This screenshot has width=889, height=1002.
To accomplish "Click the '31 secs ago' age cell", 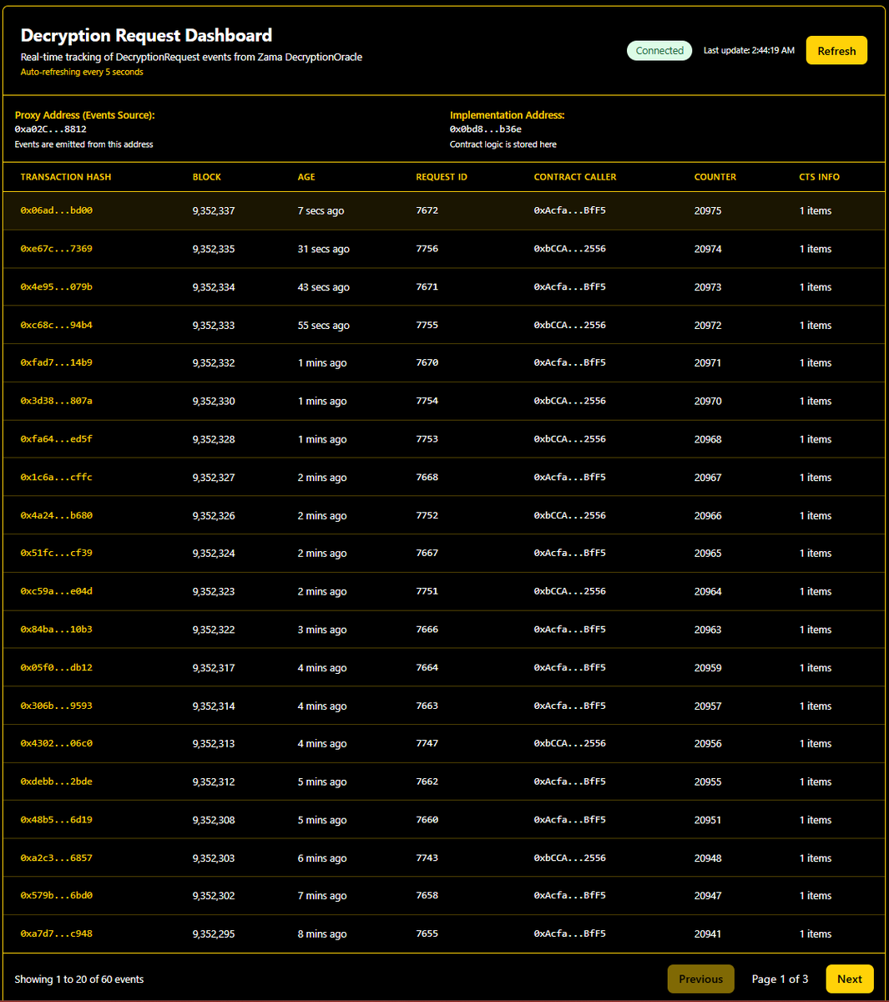I will click(x=324, y=249).
